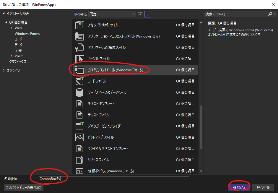Expand the Prism tree node
The height and width of the screenshot is (193, 278).
tap(12, 56)
